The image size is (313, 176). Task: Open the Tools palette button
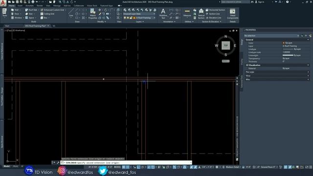tap(4, 13)
